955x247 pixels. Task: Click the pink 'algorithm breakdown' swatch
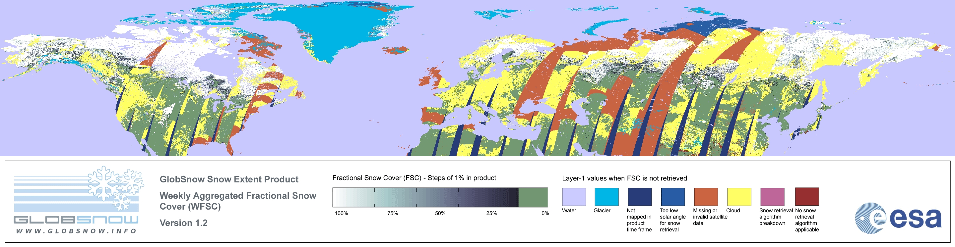[772, 197]
